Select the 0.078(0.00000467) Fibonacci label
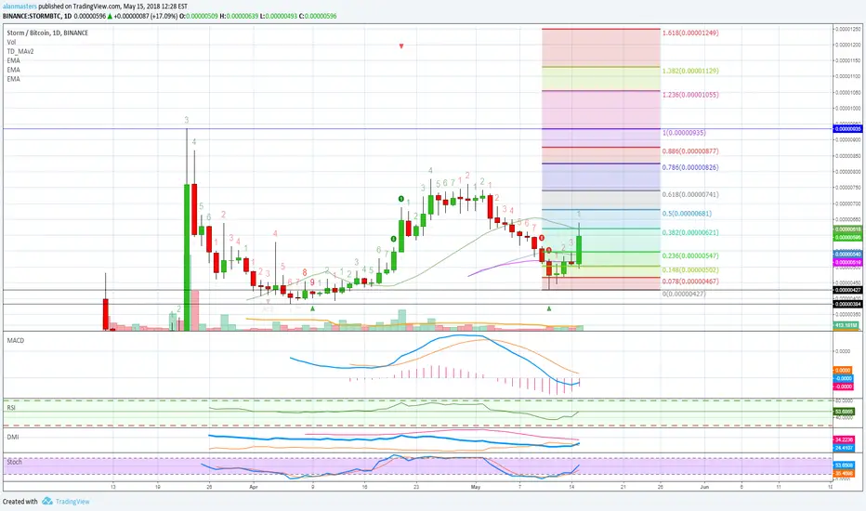866x511 pixels. (690, 282)
